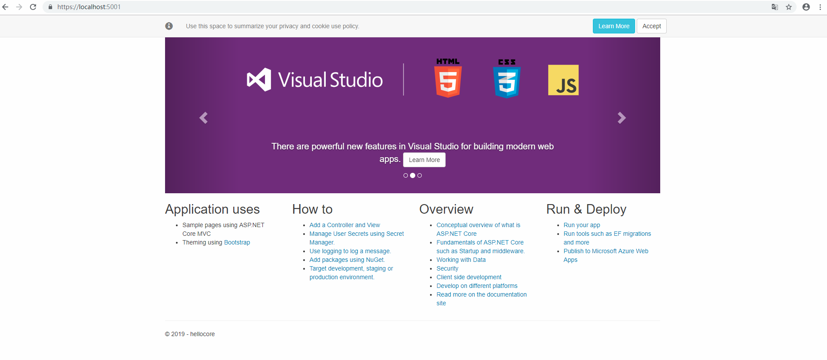The height and width of the screenshot is (360, 827).
Task: Click the Application uses heading
Action: click(212, 209)
